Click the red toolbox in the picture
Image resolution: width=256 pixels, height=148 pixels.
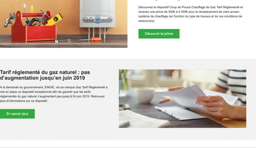pyautogui.click(x=34, y=30)
